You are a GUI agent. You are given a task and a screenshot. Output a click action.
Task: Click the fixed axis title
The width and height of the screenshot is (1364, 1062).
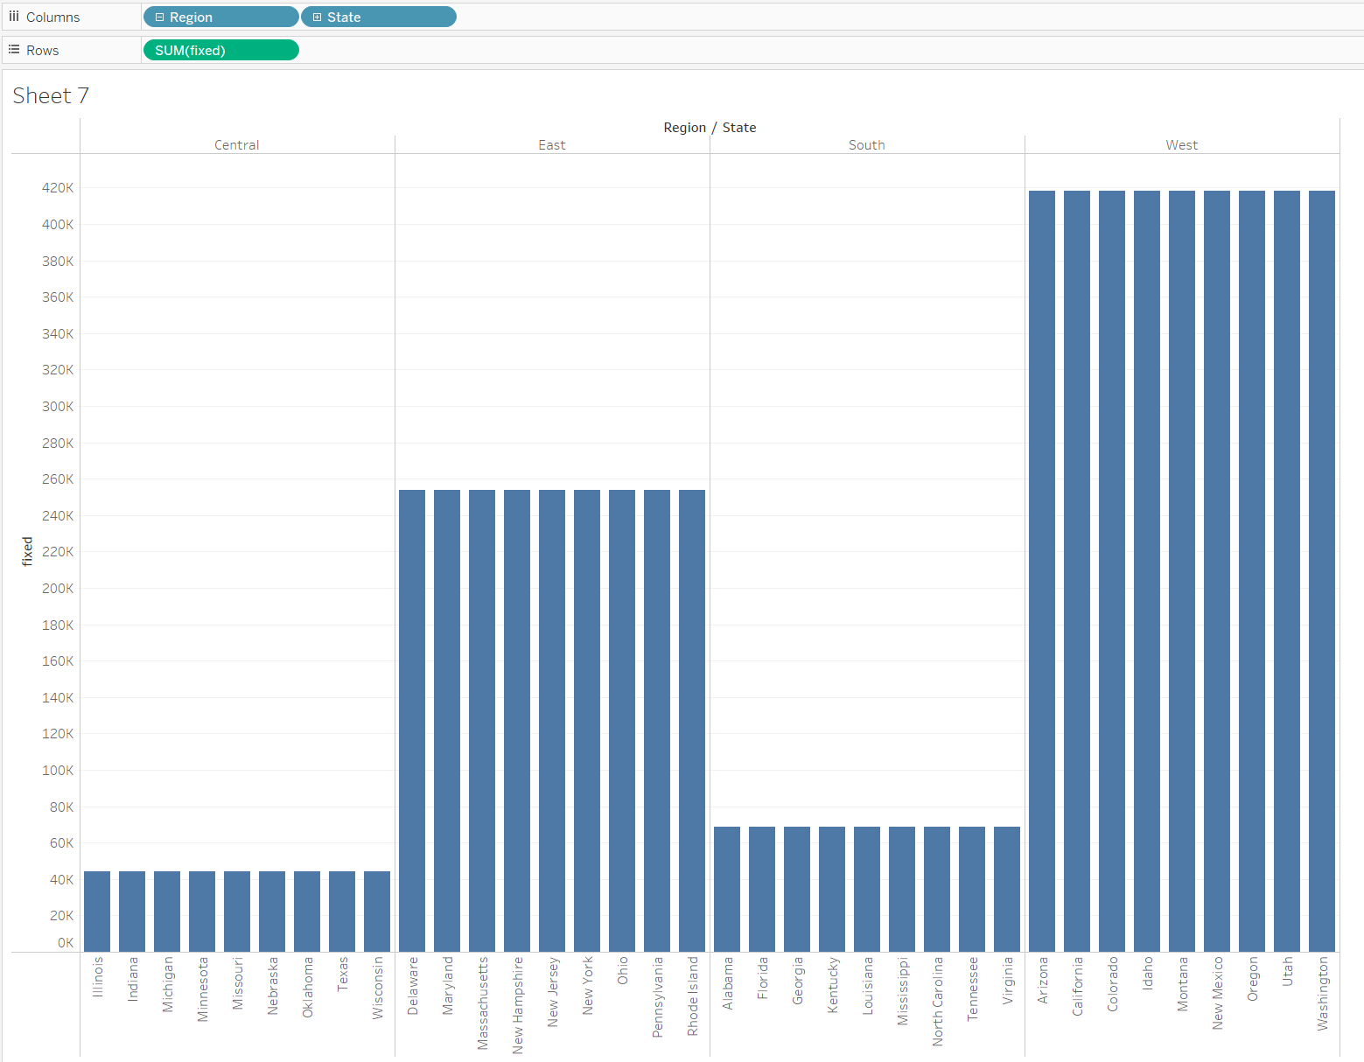[27, 551]
